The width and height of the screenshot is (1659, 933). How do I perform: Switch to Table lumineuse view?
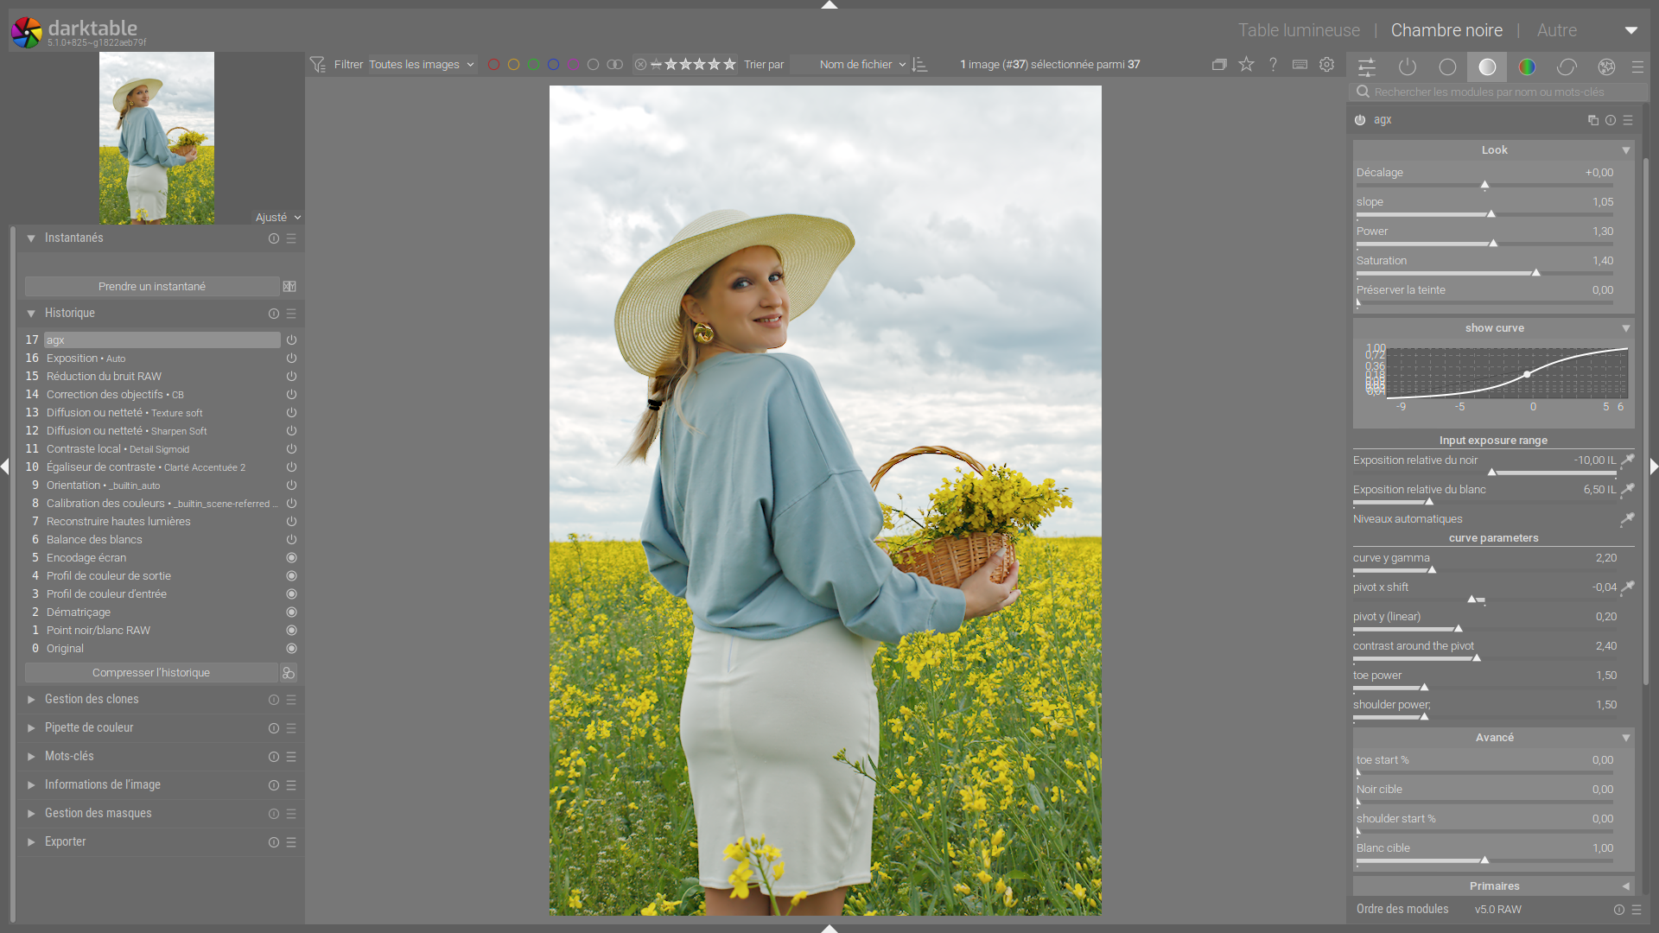(x=1299, y=30)
